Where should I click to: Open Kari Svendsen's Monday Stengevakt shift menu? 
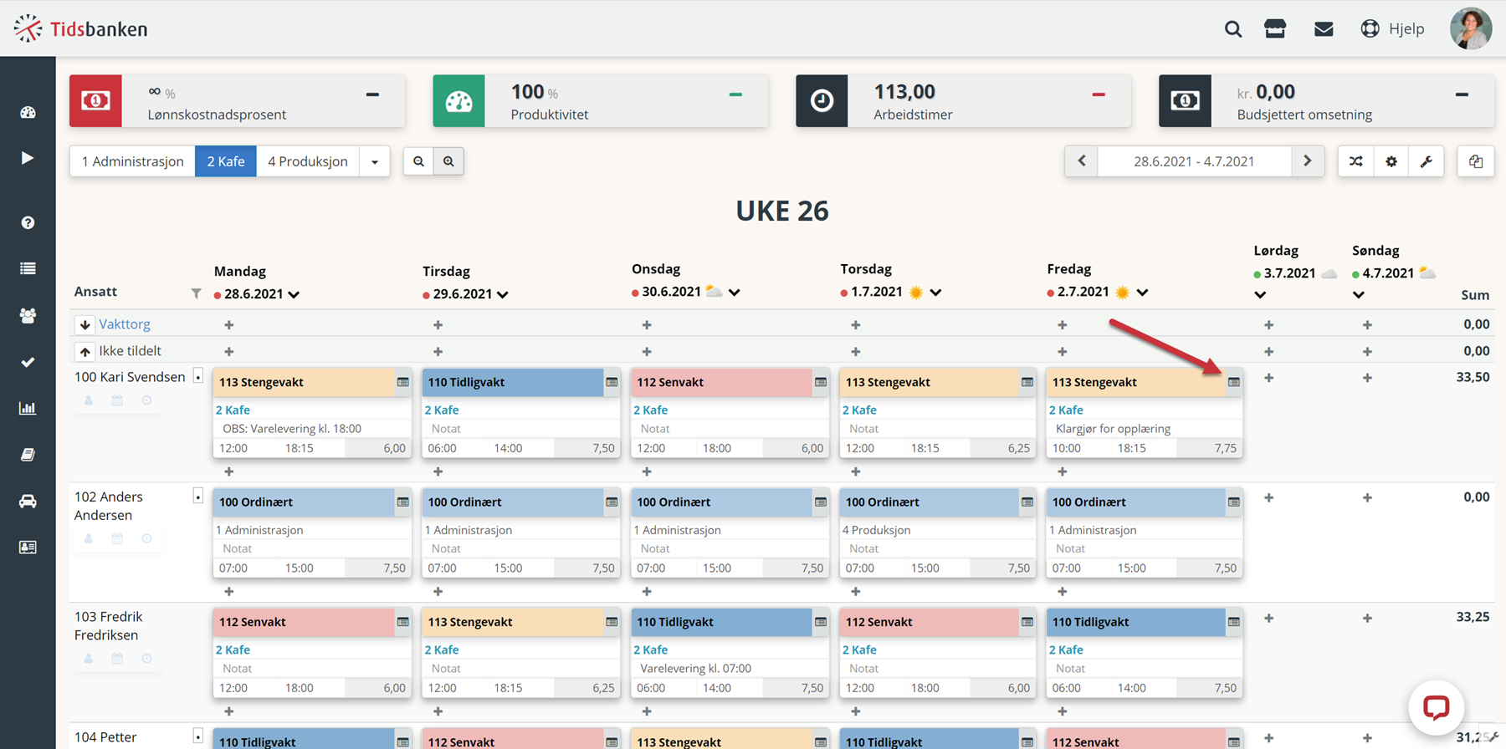(x=402, y=382)
